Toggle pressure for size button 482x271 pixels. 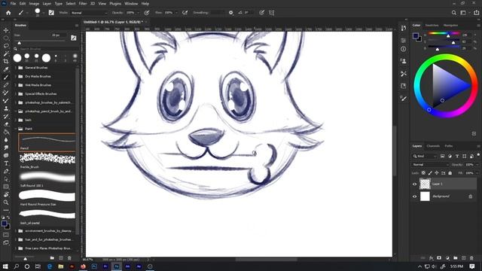coord(261,13)
